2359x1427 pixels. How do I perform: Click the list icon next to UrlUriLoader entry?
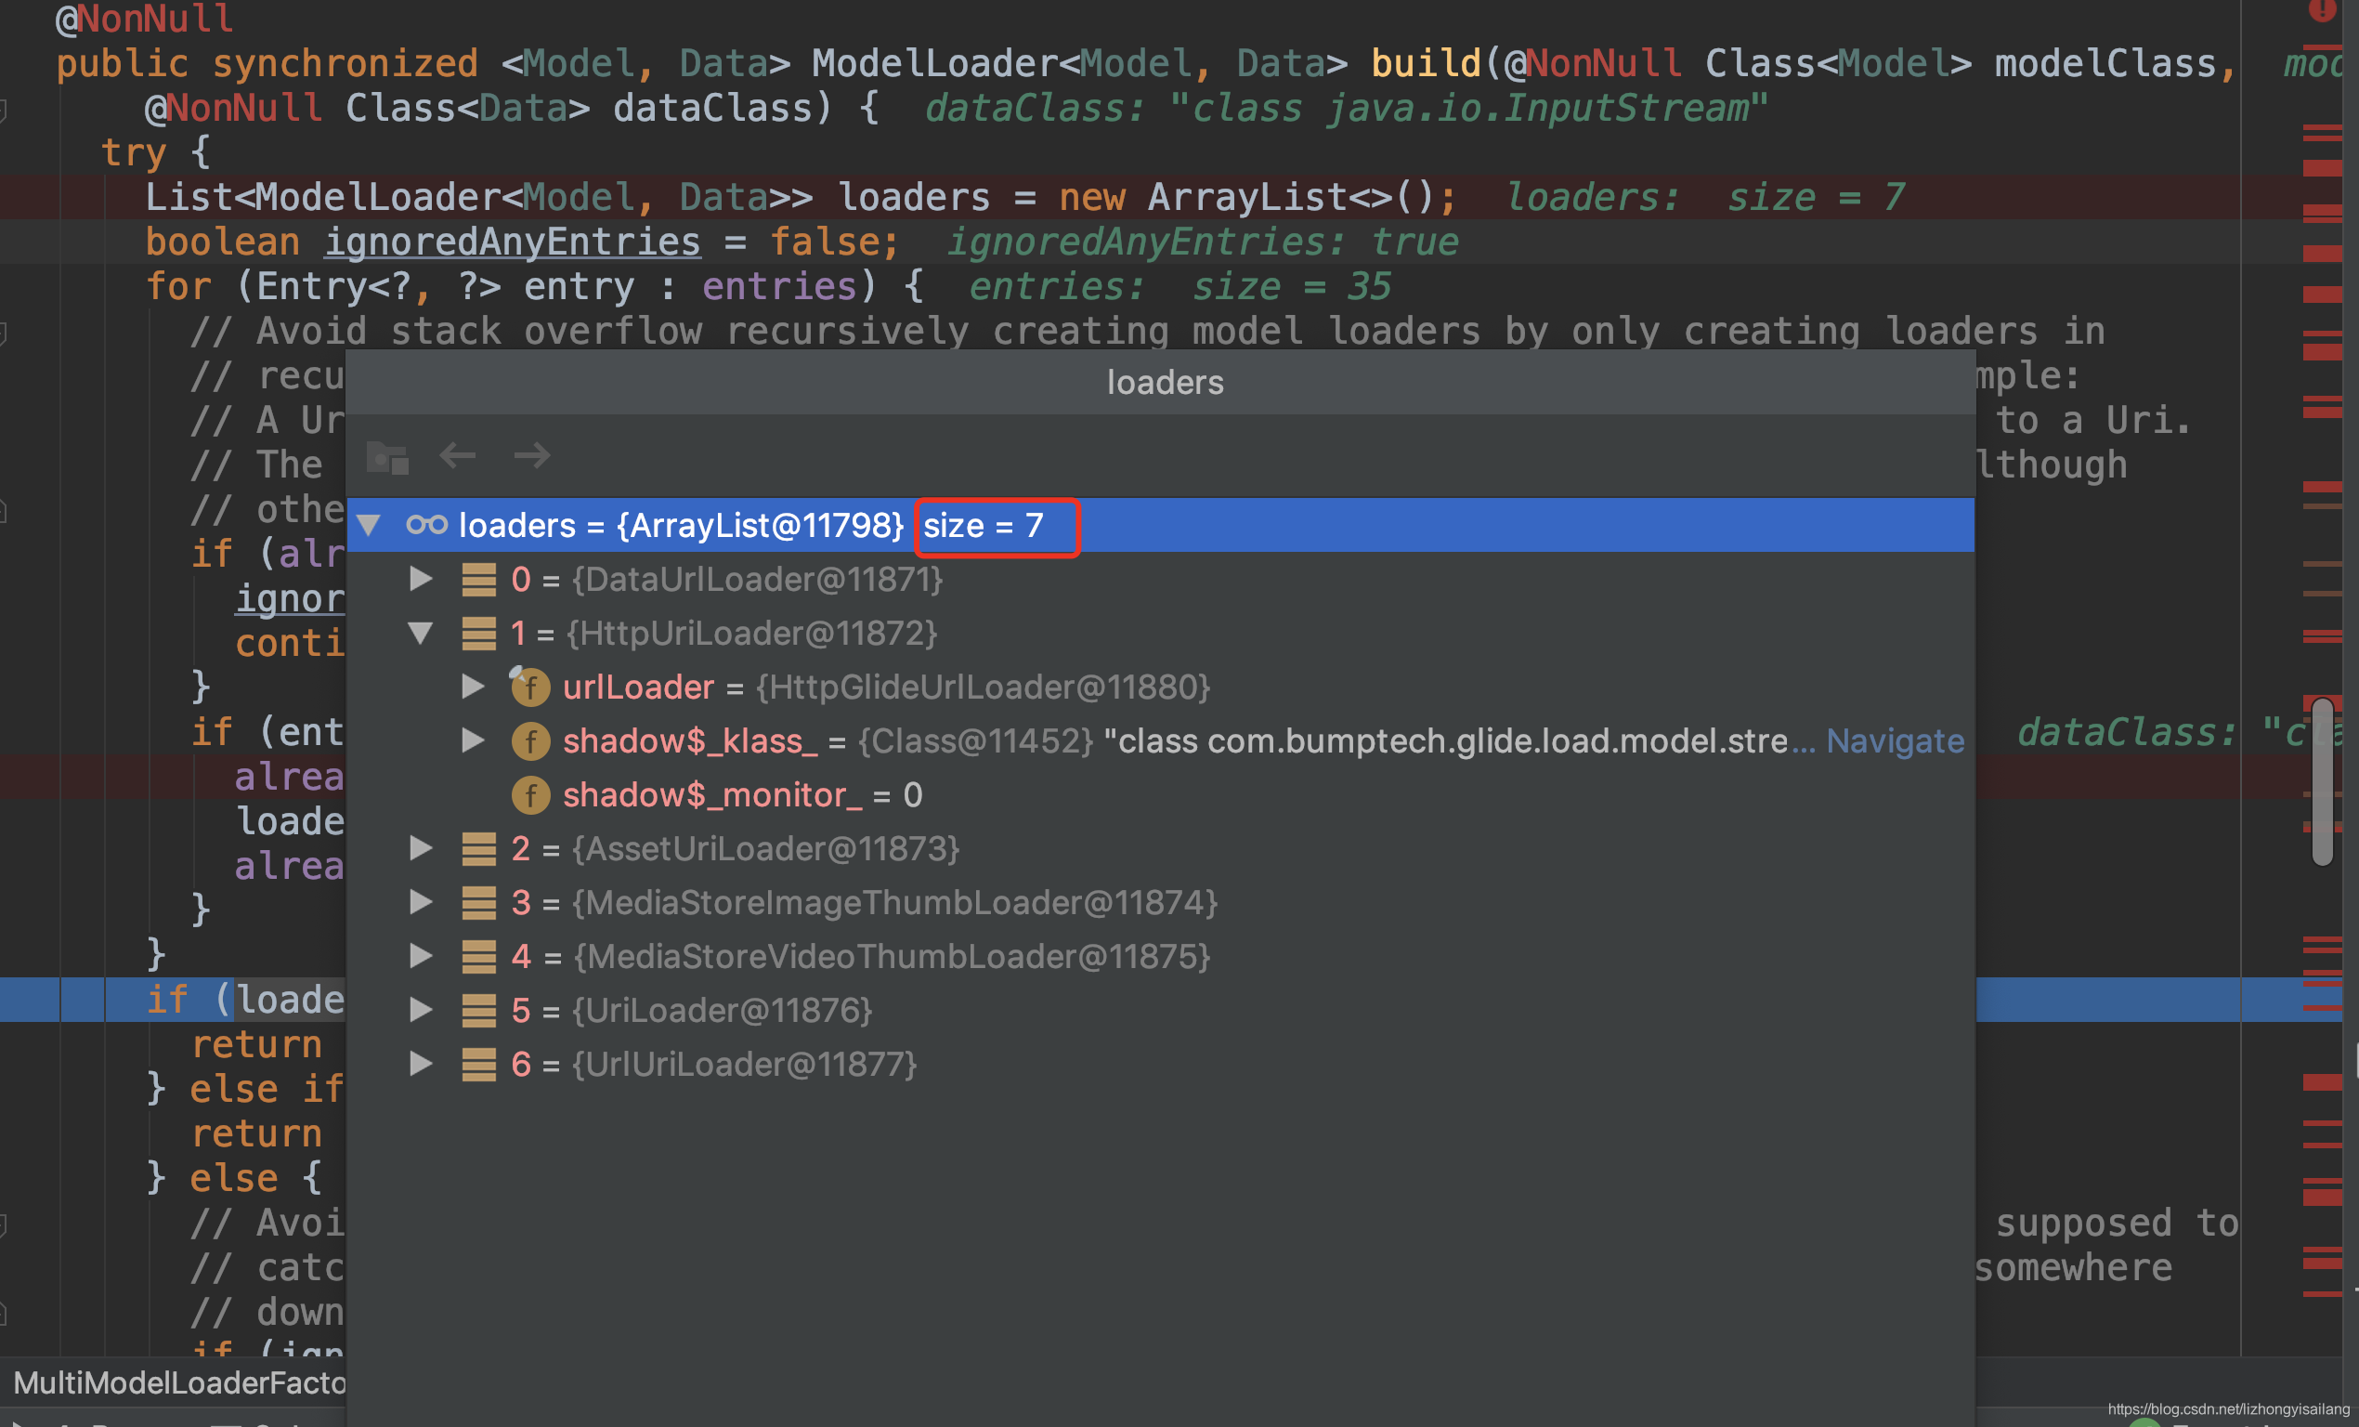tap(478, 1063)
